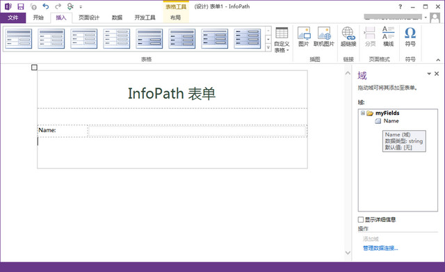This screenshot has height=272, width=445.
Task: Click the 图片 (Picture) insert icon
Action: point(303,37)
